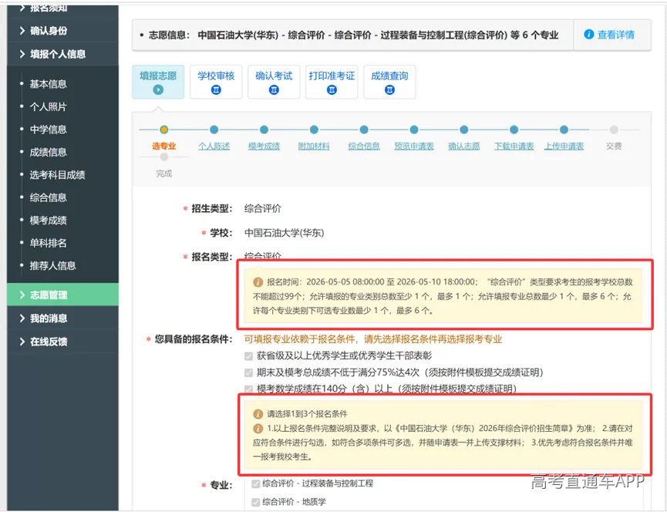Viewport: 667px width, 512px height.
Task: Click the step dot above 个人陈述
Action: coord(214,130)
